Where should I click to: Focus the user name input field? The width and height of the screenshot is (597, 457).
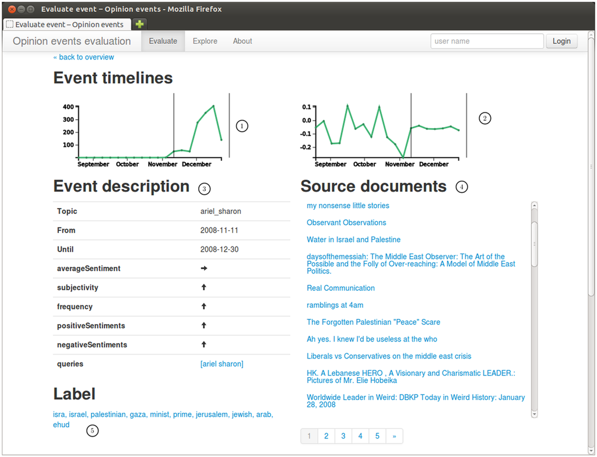click(487, 41)
